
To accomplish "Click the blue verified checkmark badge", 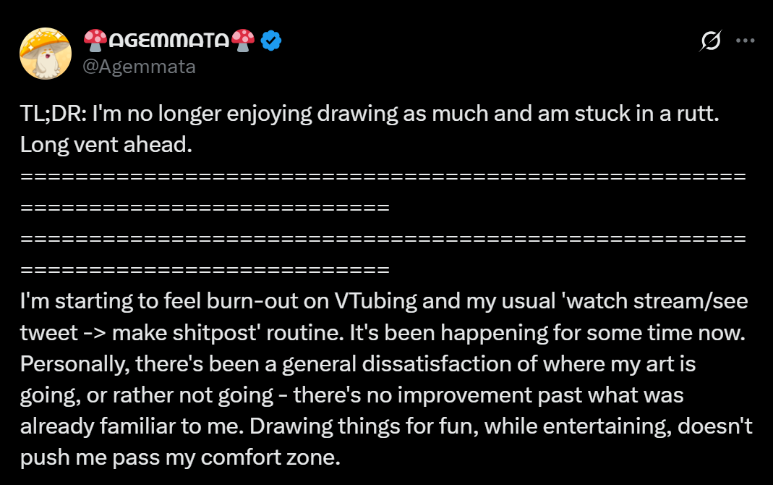I will coord(271,41).
